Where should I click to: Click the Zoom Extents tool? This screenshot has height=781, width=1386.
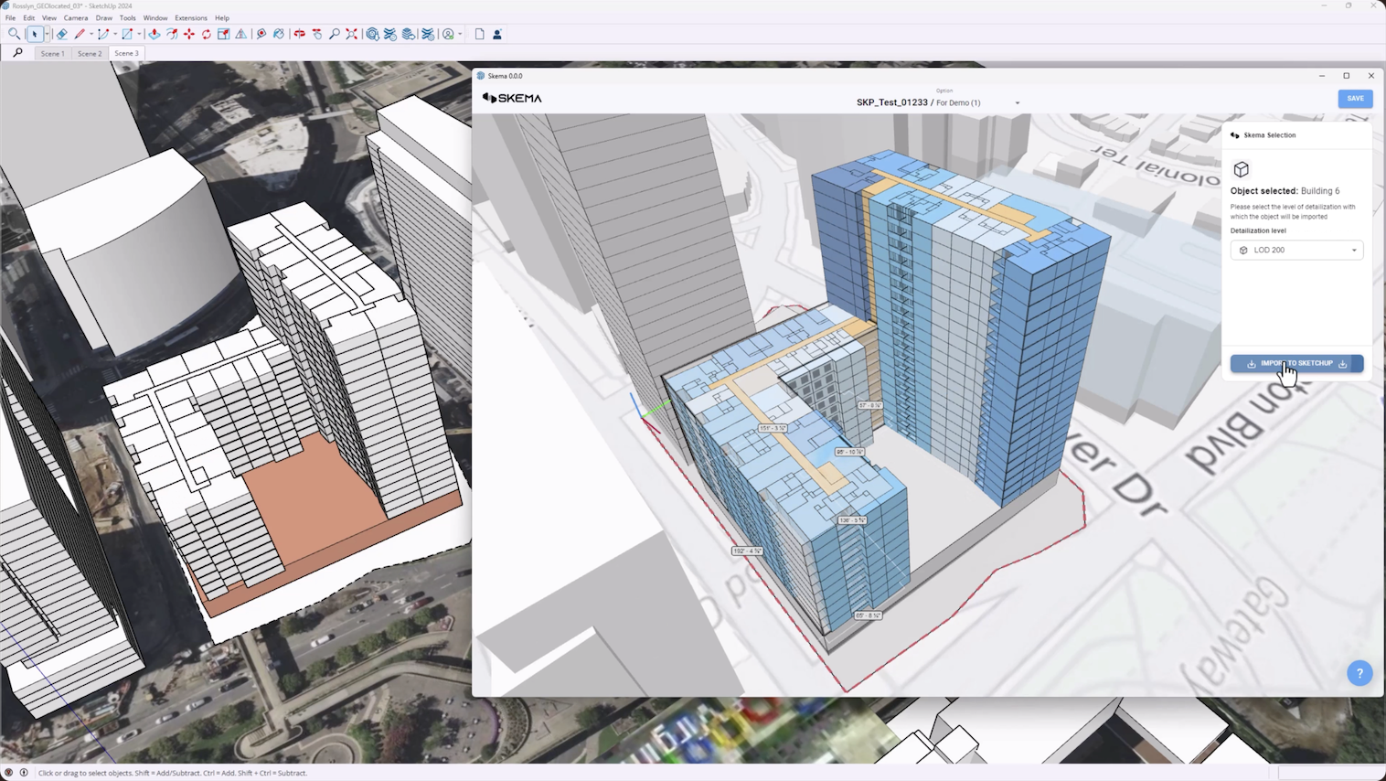click(x=351, y=34)
